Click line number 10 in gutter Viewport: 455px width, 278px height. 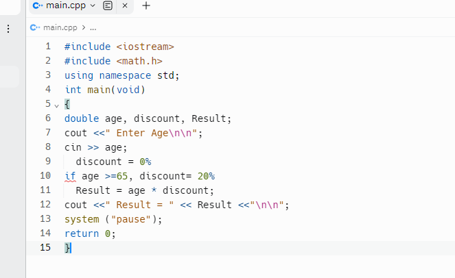[45, 175]
